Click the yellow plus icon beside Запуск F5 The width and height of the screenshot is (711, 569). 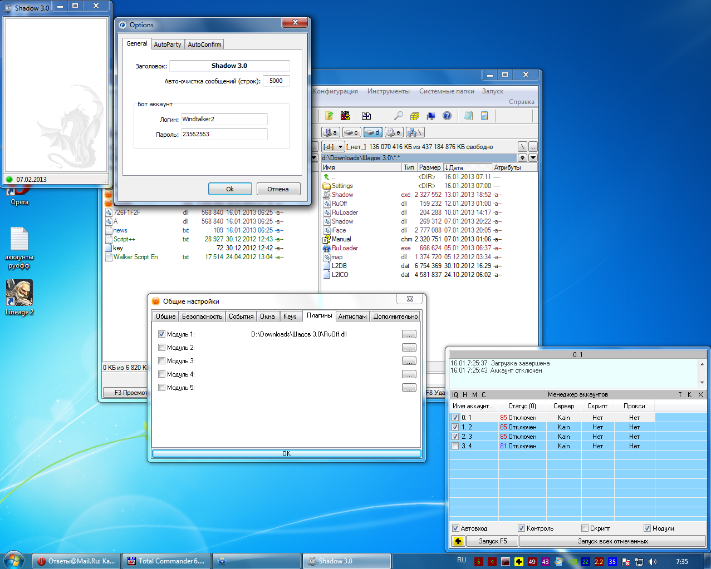coord(458,541)
